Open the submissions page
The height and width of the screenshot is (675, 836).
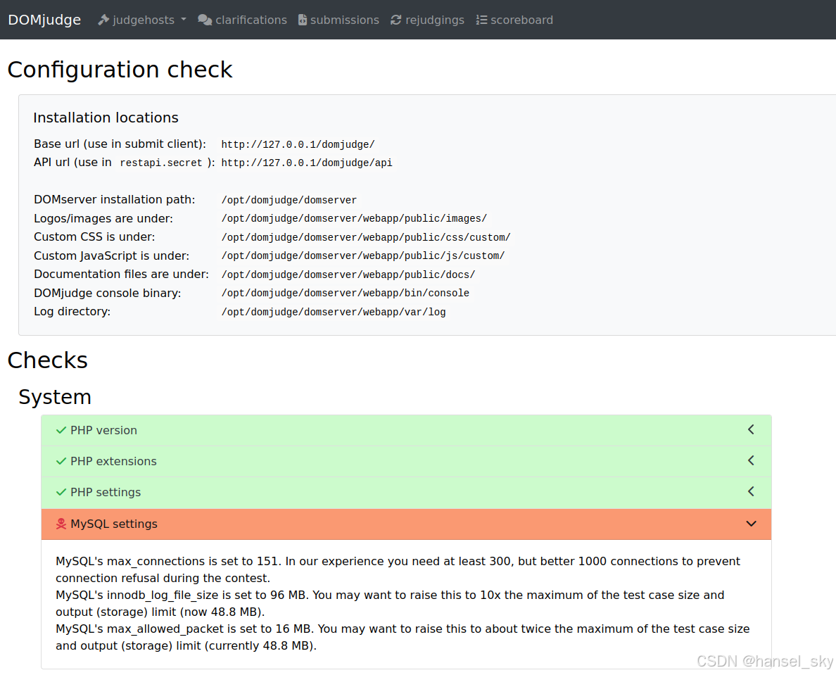[338, 20]
